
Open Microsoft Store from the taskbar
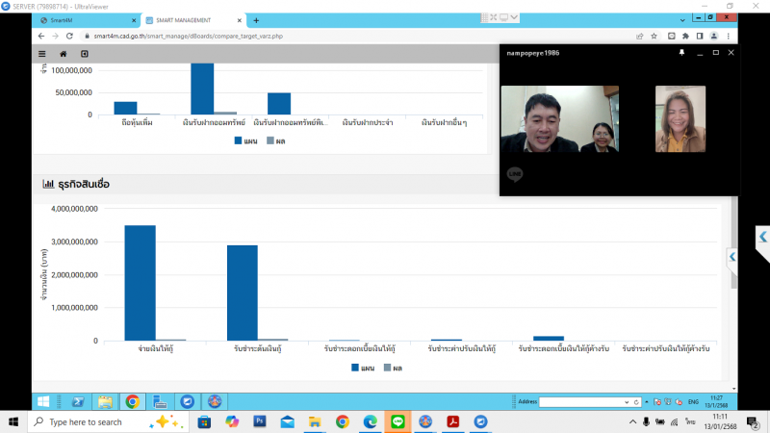(x=204, y=421)
